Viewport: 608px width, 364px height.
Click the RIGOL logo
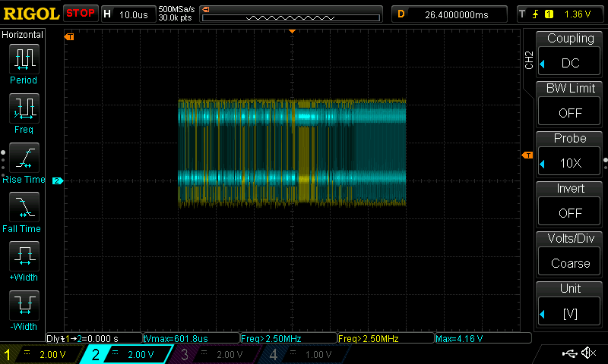tap(30, 13)
